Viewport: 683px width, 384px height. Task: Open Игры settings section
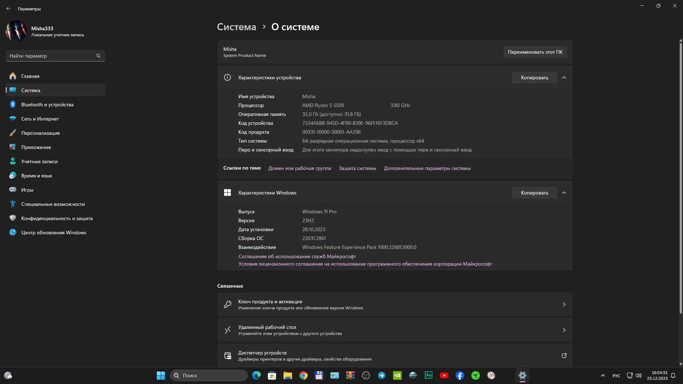click(x=55, y=190)
